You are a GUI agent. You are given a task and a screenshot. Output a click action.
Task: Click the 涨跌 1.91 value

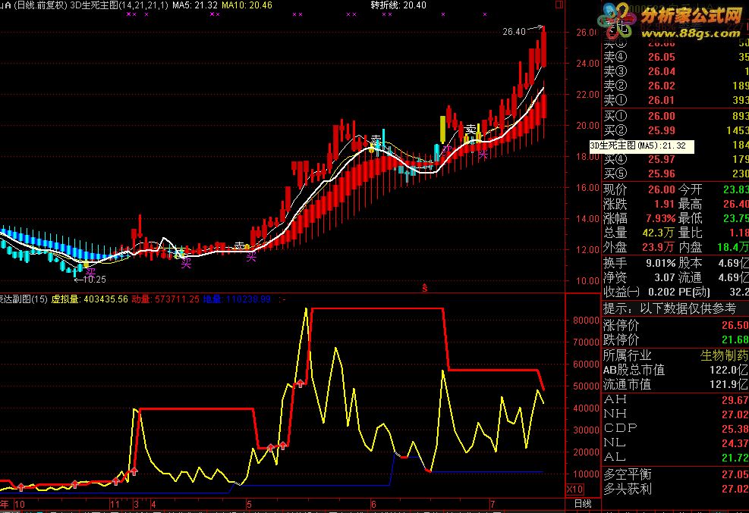pyautogui.click(x=665, y=204)
